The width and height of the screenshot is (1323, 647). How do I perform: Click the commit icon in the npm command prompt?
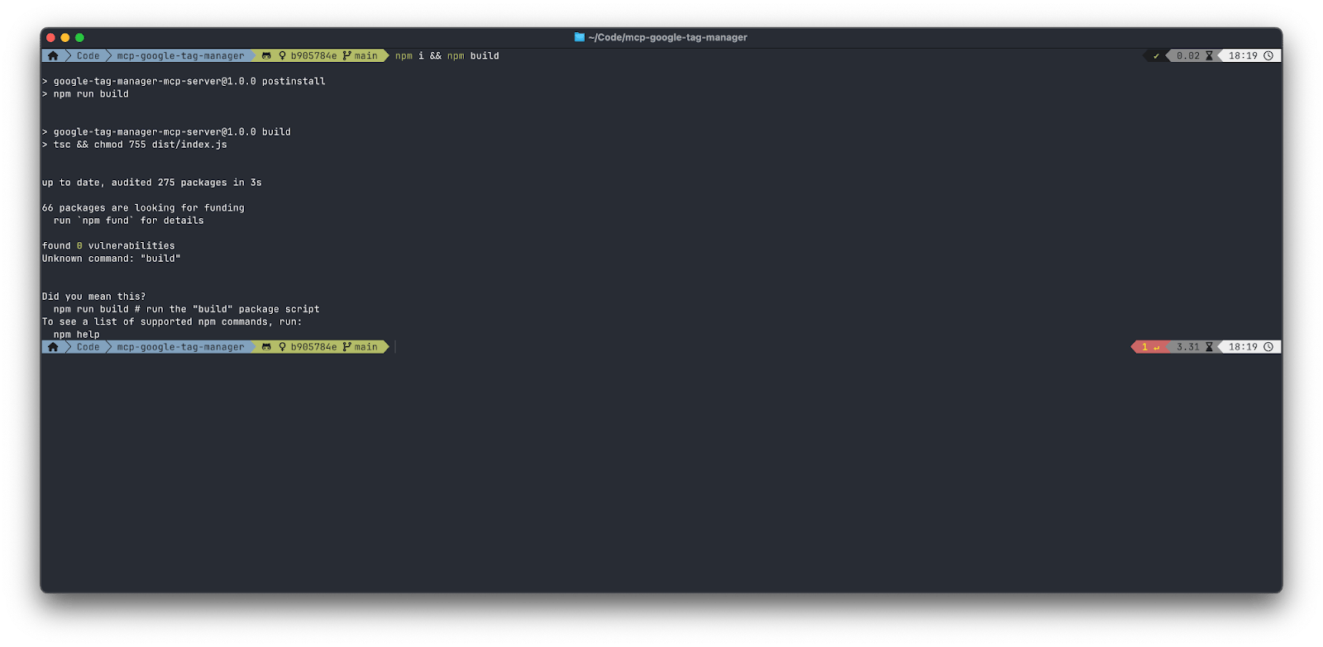click(282, 56)
